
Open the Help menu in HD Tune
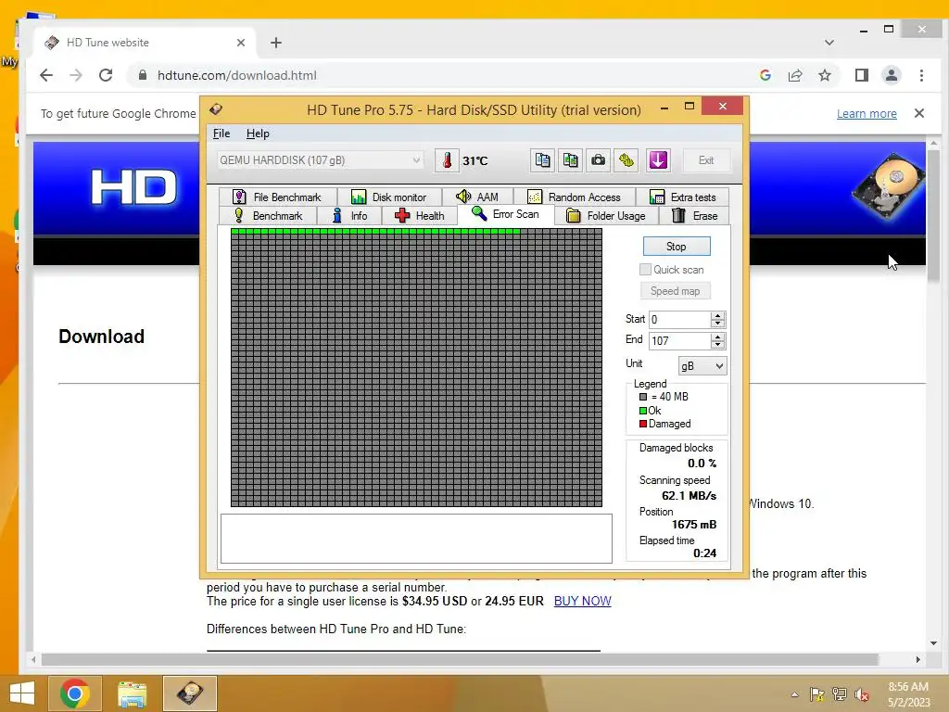258,133
